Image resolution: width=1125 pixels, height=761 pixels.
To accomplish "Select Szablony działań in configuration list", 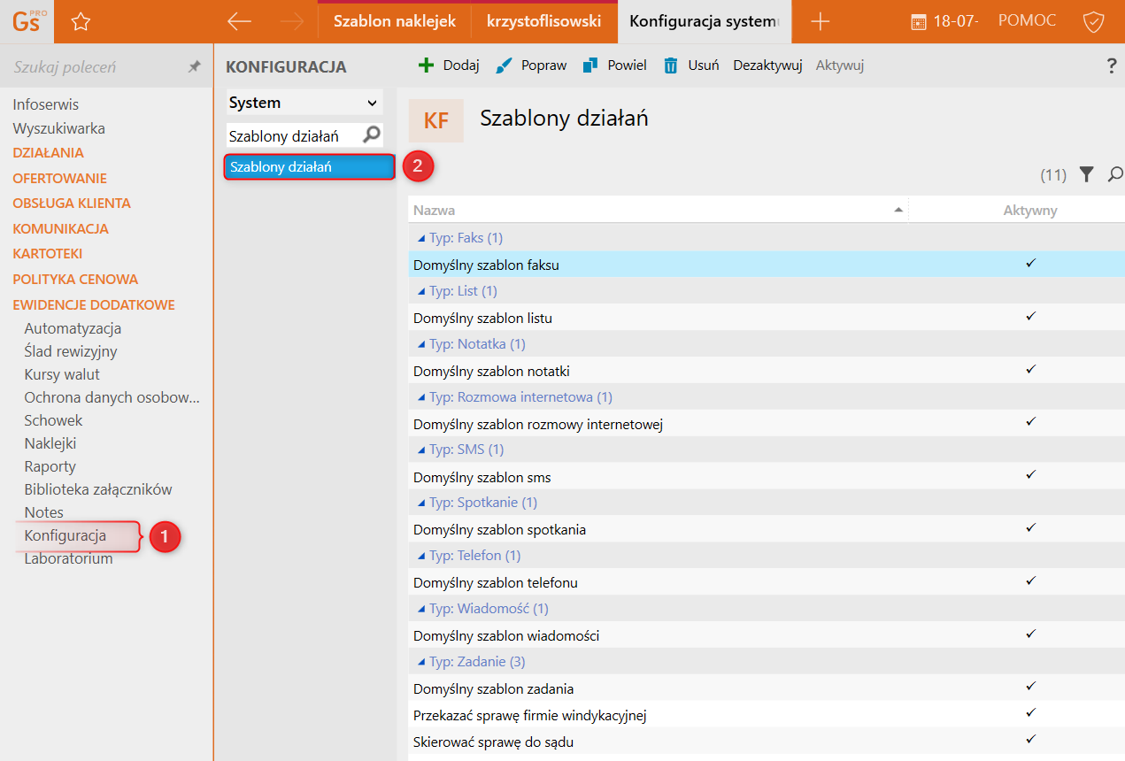I will pyautogui.click(x=308, y=166).
